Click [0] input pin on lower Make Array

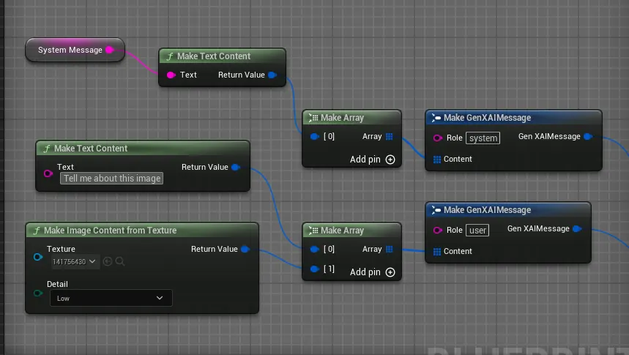tap(315, 249)
